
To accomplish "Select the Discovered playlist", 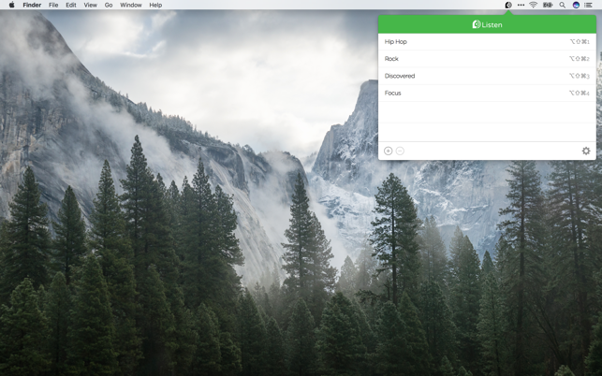I will coord(487,76).
